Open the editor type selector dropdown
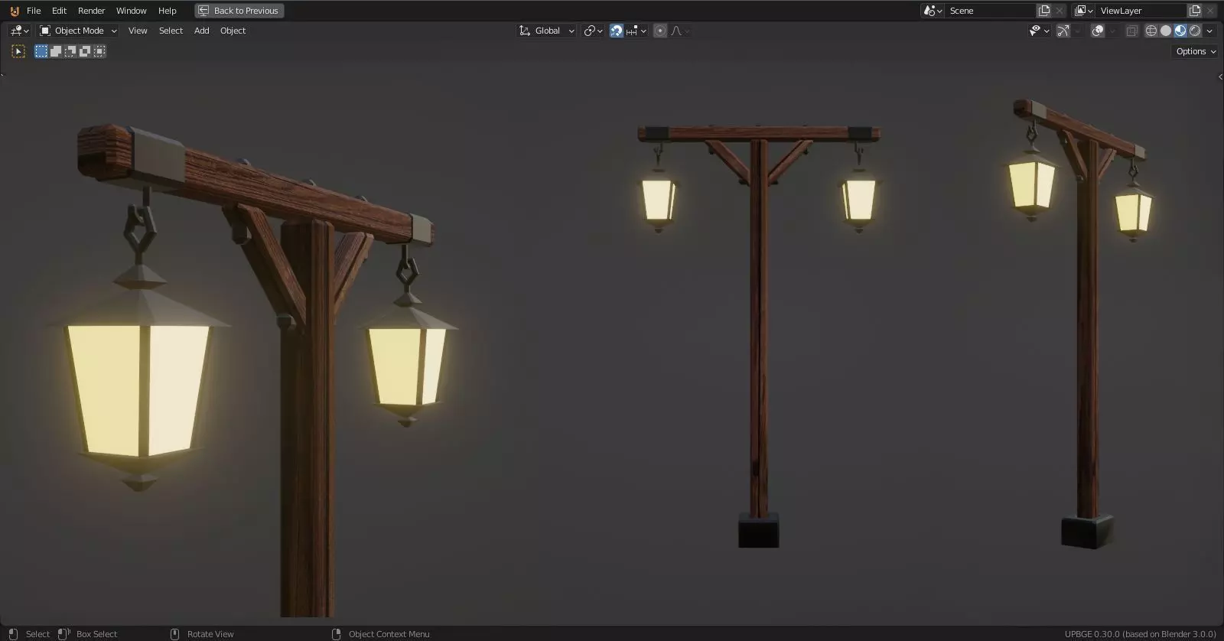Image resolution: width=1224 pixels, height=641 pixels. click(20, 31)
